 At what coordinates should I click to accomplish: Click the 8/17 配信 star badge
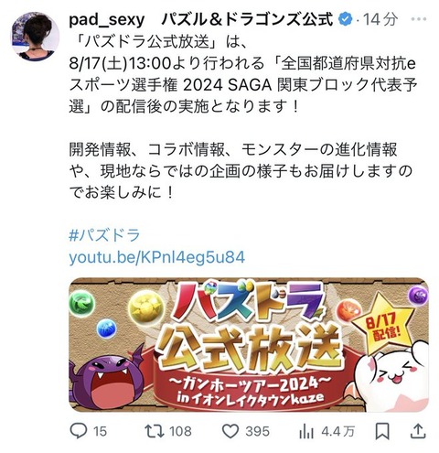pos(385,323)
